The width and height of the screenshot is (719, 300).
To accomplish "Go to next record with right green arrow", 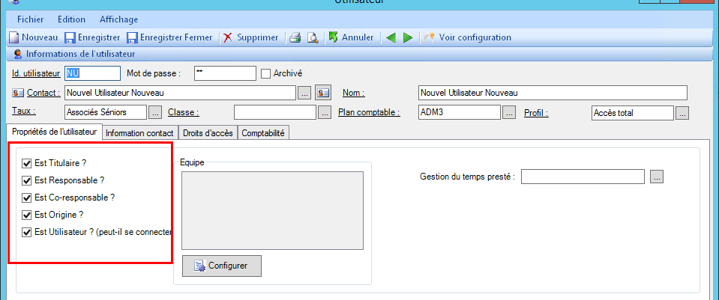I will (x=408, y=37).
